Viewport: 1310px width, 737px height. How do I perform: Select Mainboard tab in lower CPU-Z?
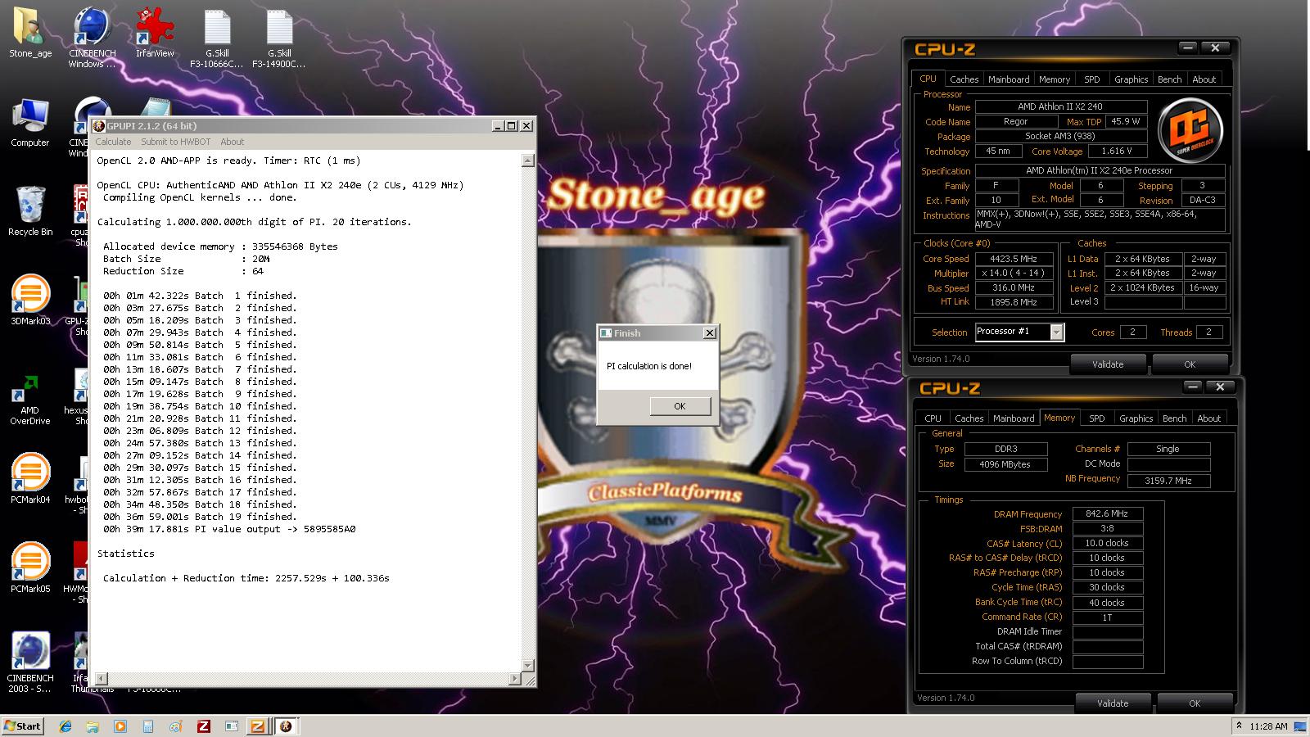tap(1014, 418)
